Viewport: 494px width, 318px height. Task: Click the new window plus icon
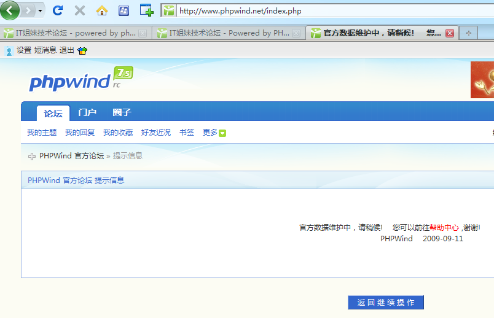coord(146,10)
